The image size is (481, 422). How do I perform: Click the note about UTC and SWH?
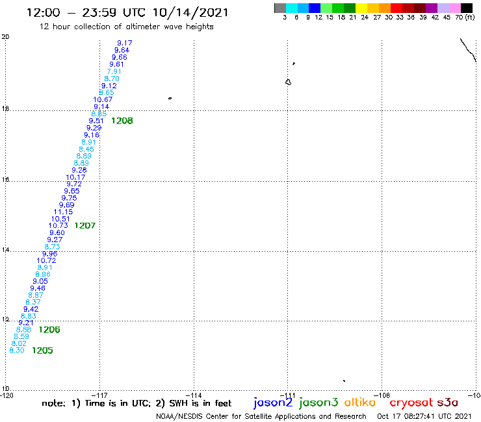tap(136, 403)
